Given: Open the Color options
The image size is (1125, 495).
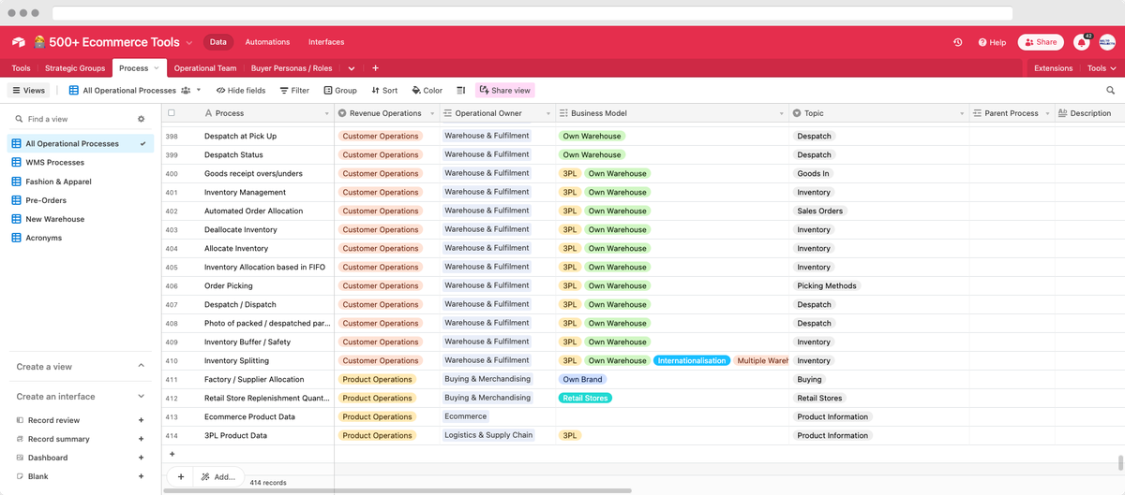Looking at the screenshot, I should click(x=427, y=91).
